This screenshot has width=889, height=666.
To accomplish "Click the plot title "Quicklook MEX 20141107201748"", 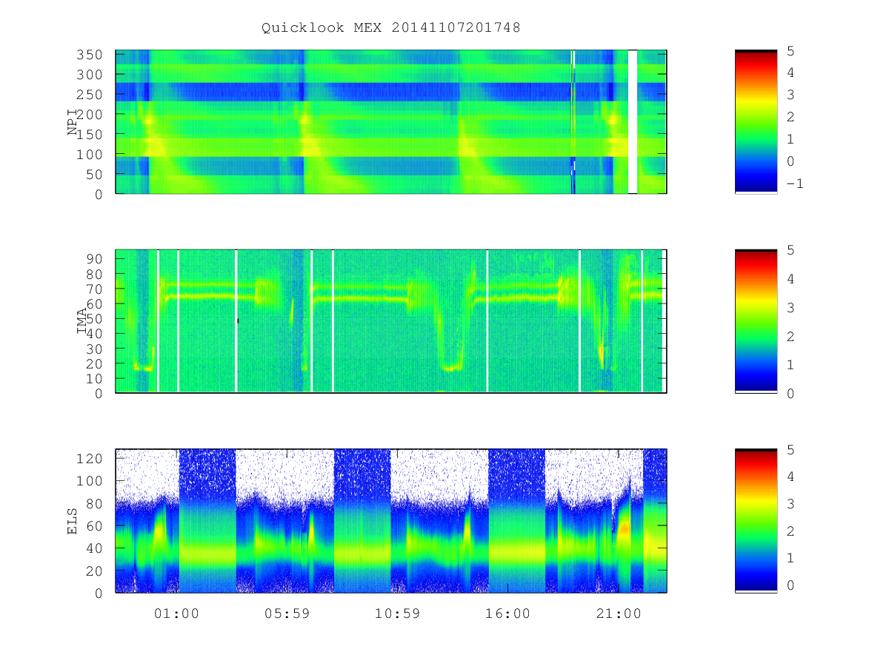I will pos(391,28).
